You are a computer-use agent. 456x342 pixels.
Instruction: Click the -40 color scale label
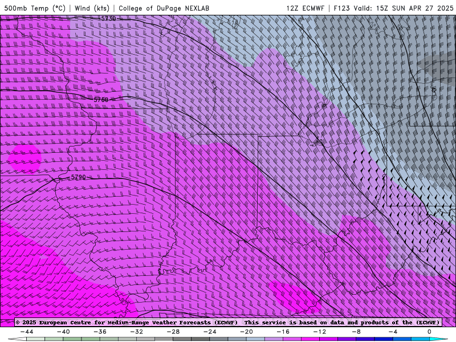tap(63, 332)
